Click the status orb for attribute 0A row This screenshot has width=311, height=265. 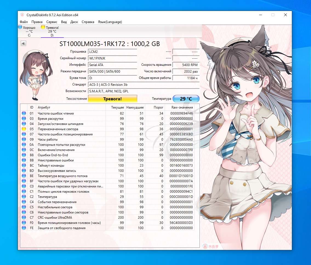click(24, 145)
